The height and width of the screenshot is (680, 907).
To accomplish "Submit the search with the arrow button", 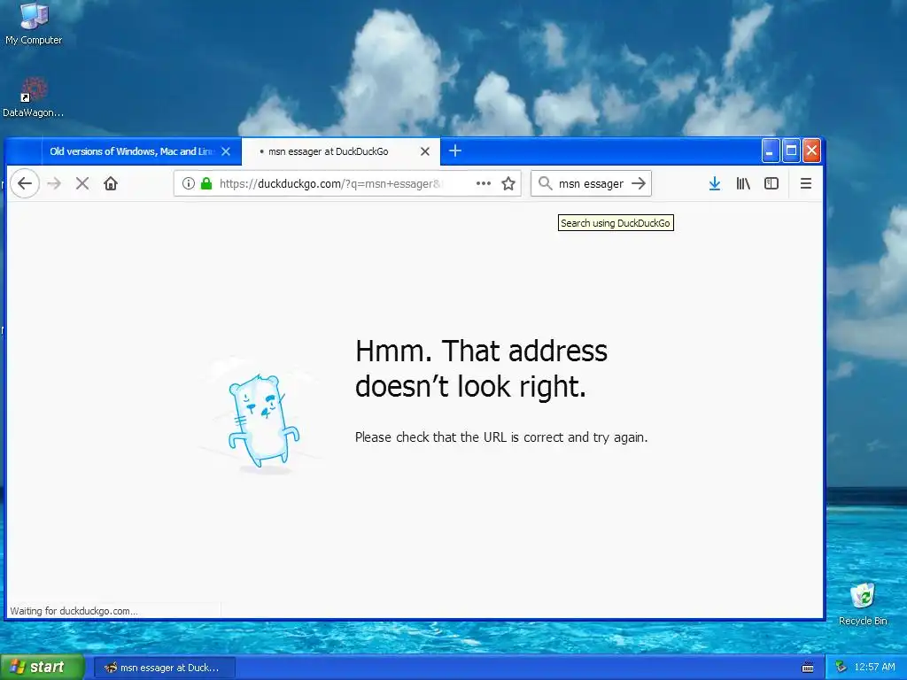I will coord(639,183).
